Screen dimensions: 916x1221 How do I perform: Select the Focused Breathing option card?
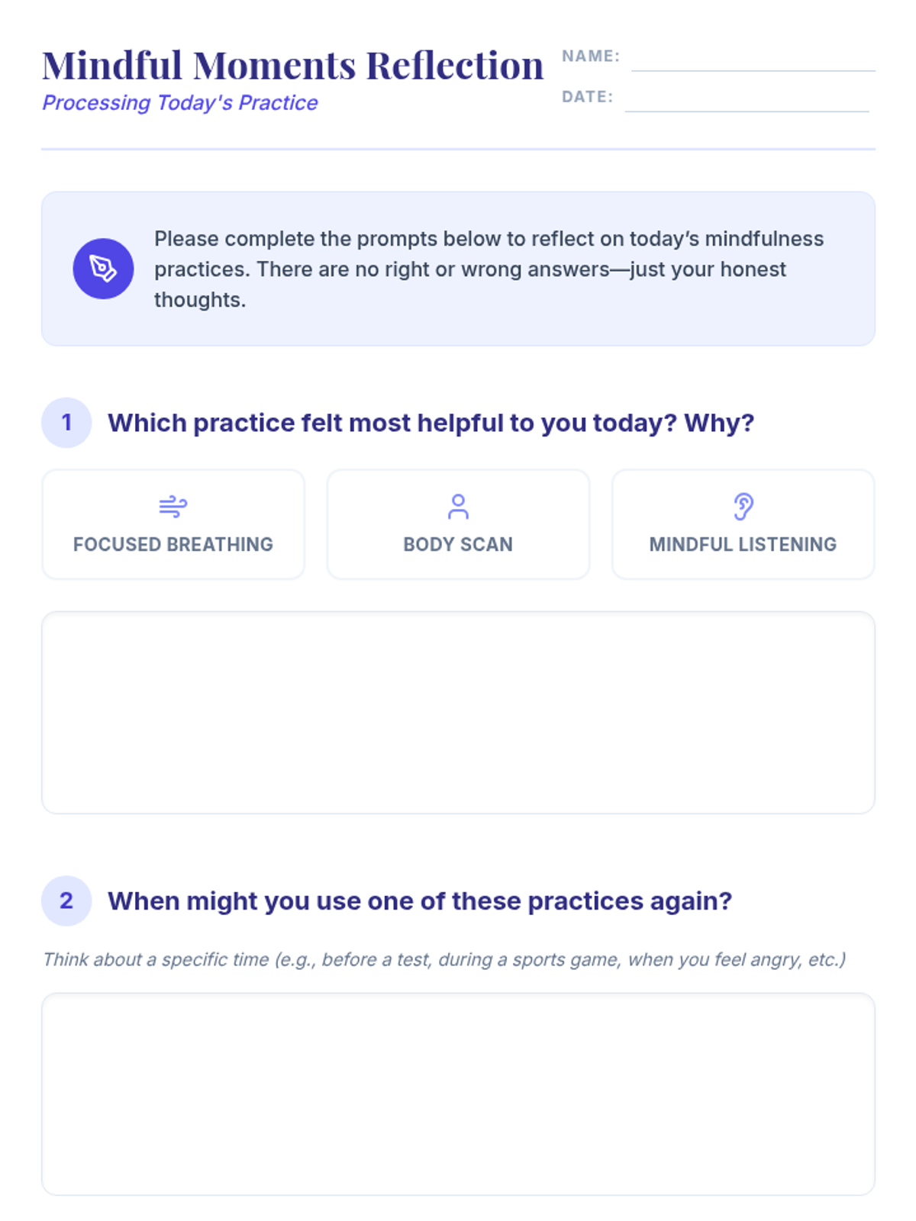pos(173,524)
